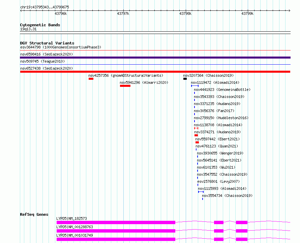The width and height of the screenshot is (300, 243).
Task: Click the large exon of LYPD5|NM_001288763
Action: tap(116, 231)
